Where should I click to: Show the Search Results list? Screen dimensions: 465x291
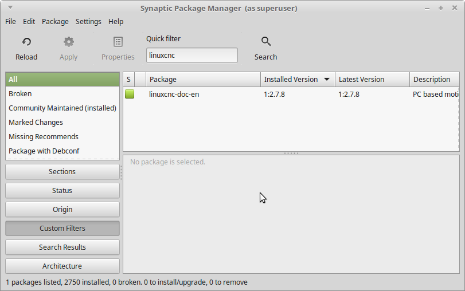coord(62,247)
